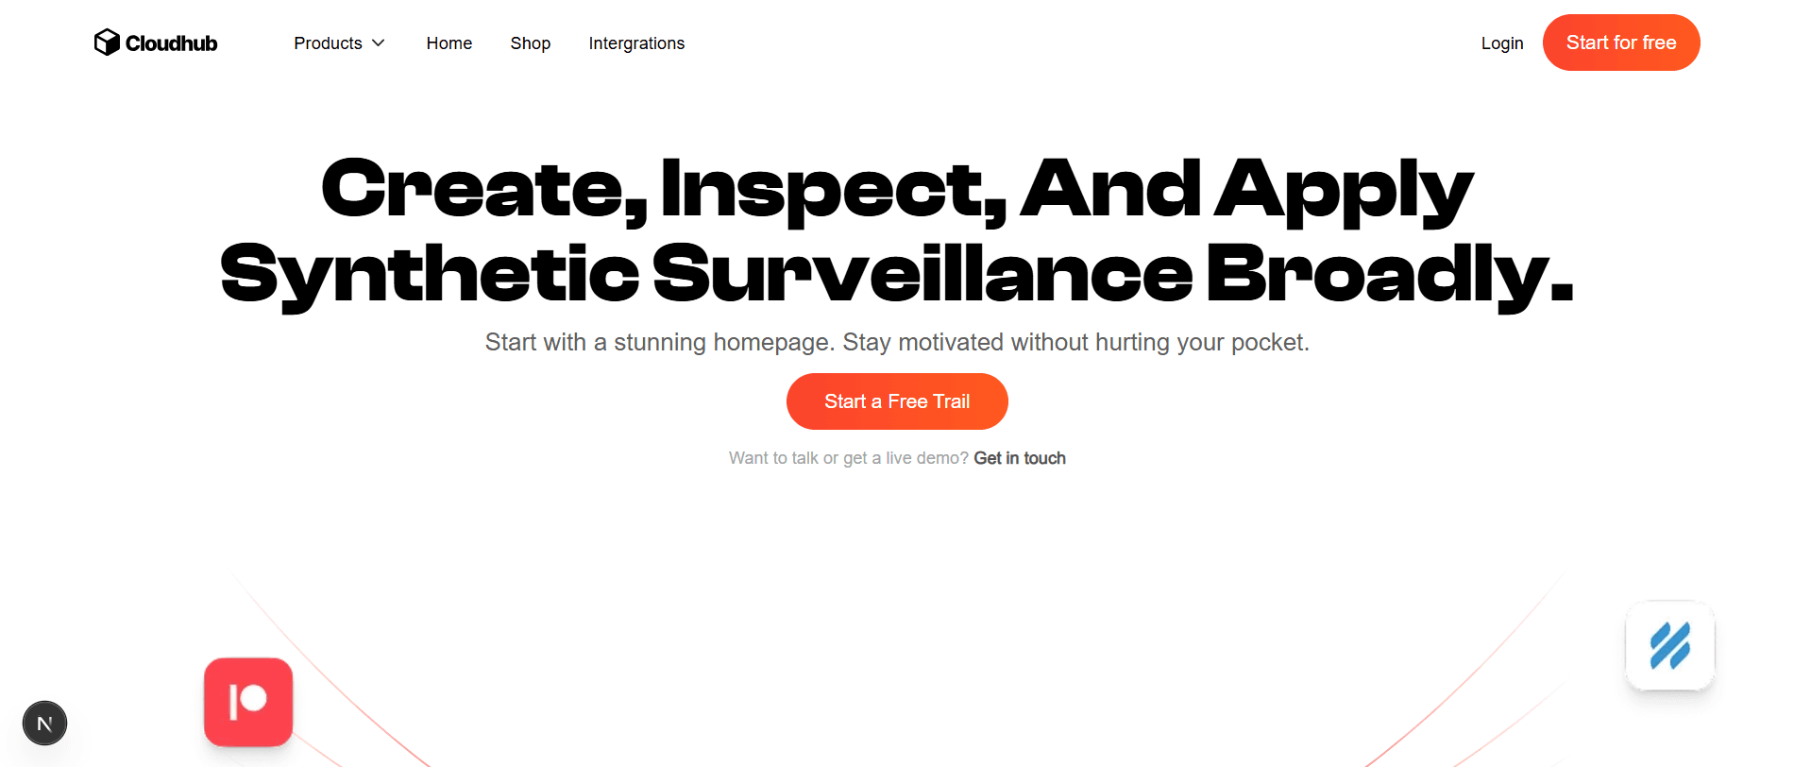1794x767 pixels.
Task: Click the Login link
Action: click(x=1501, y=43)
